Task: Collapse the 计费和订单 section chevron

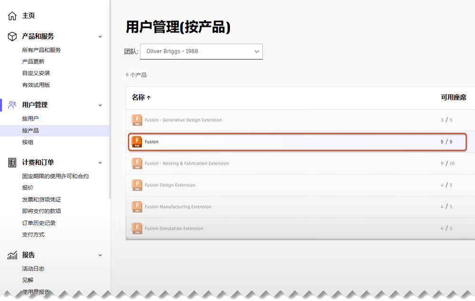Action: 100,163
